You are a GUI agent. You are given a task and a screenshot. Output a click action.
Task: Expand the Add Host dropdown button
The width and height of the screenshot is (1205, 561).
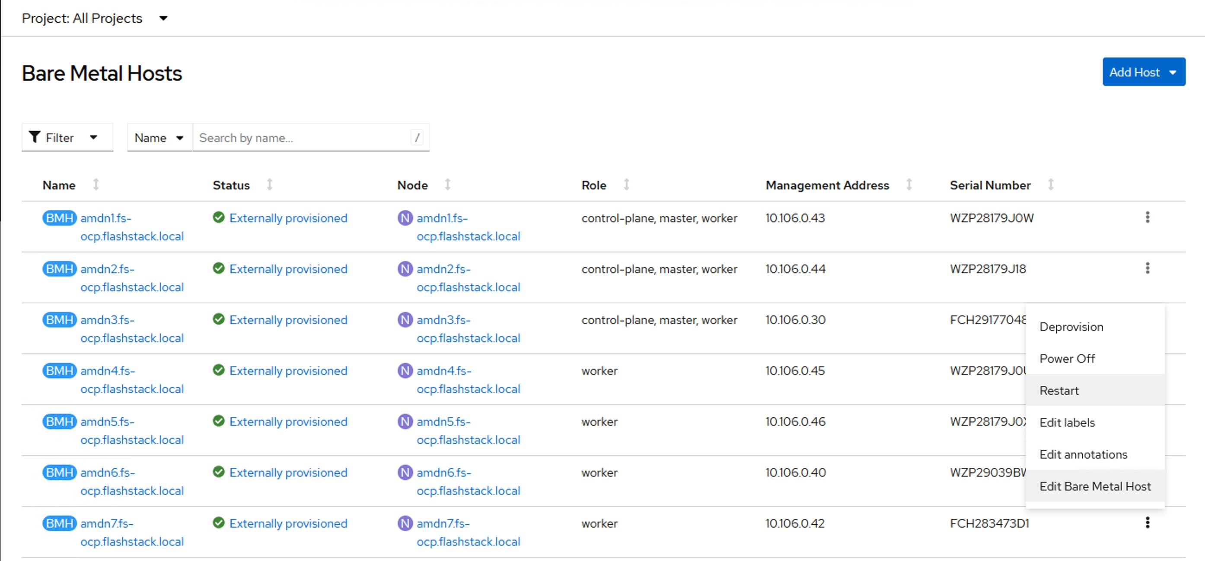click(x=1143, y=72)
